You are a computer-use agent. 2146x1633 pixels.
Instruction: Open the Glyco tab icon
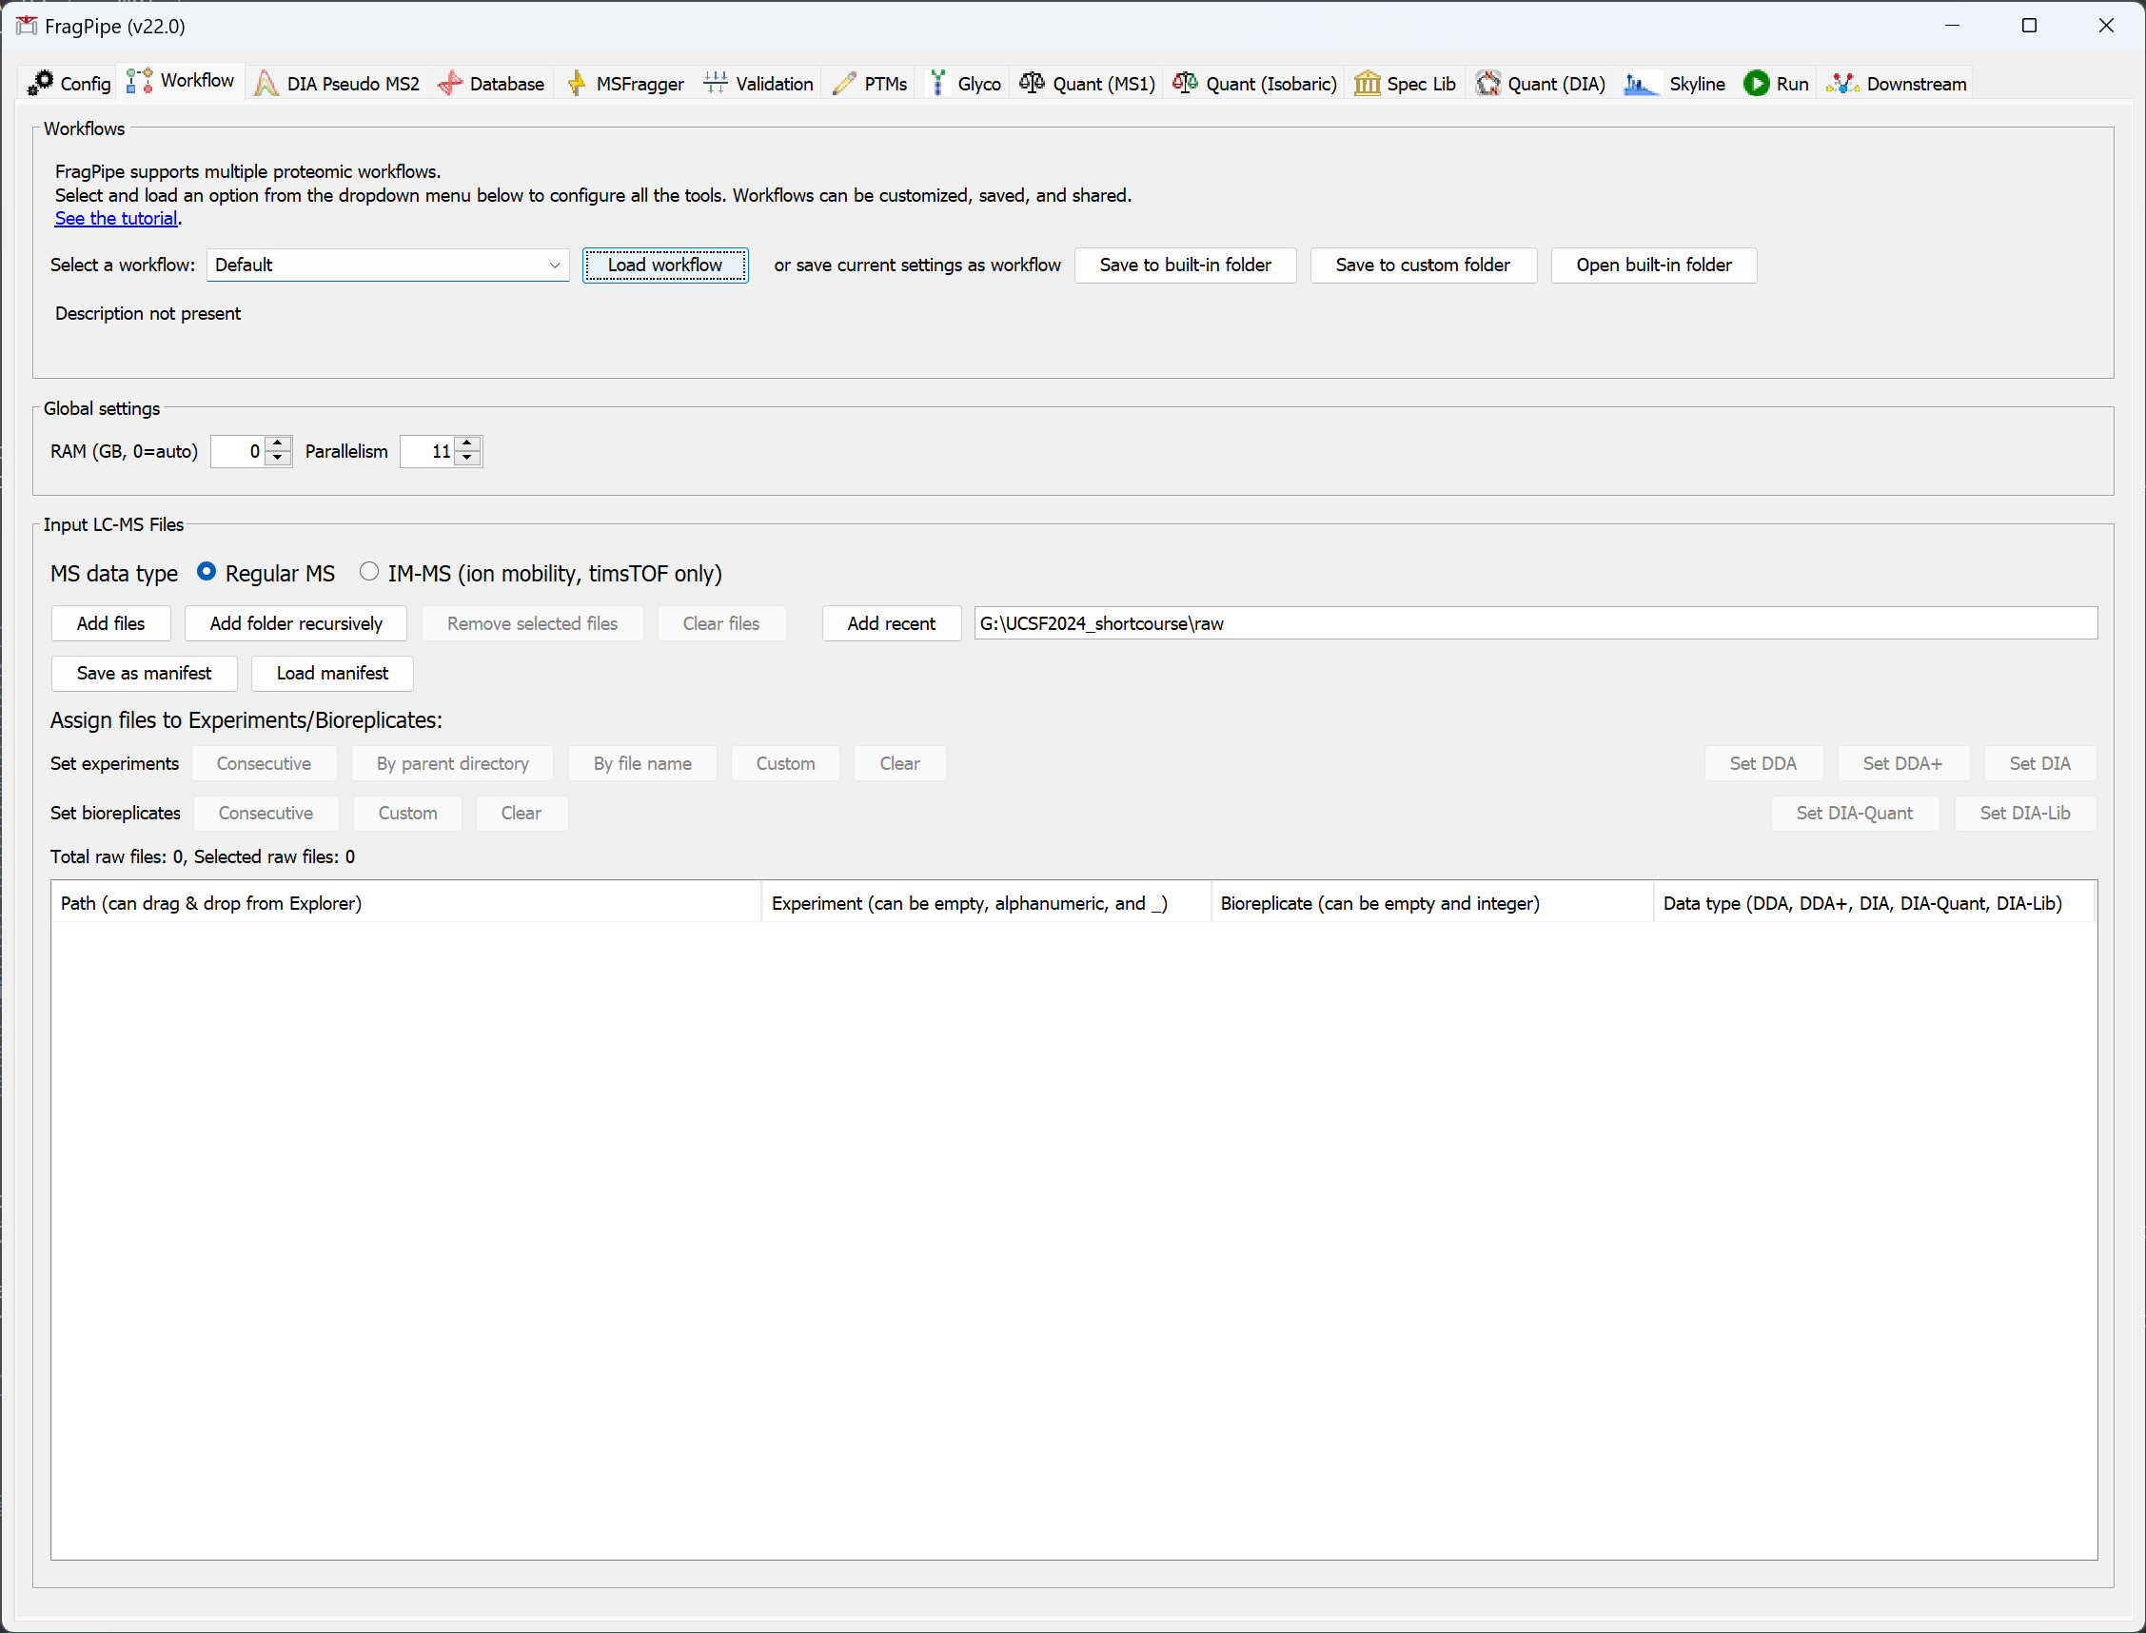pyautogui.click(x=938, y=84)
